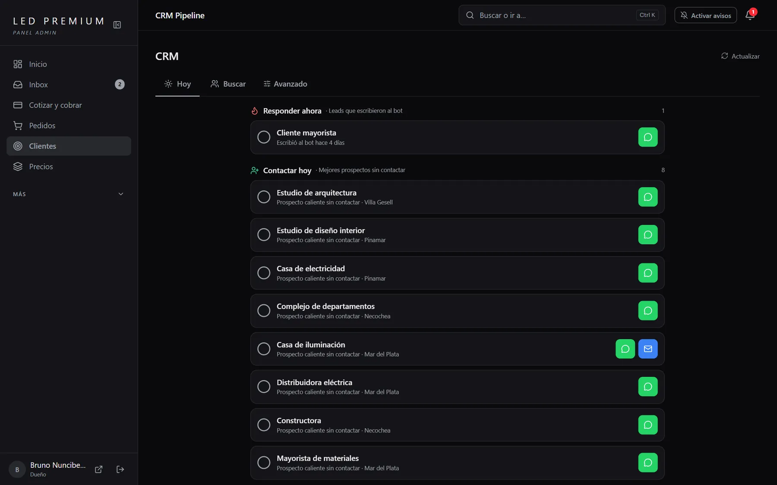
Task: Click Actualizar to refresh
Action: click(740, 56)
